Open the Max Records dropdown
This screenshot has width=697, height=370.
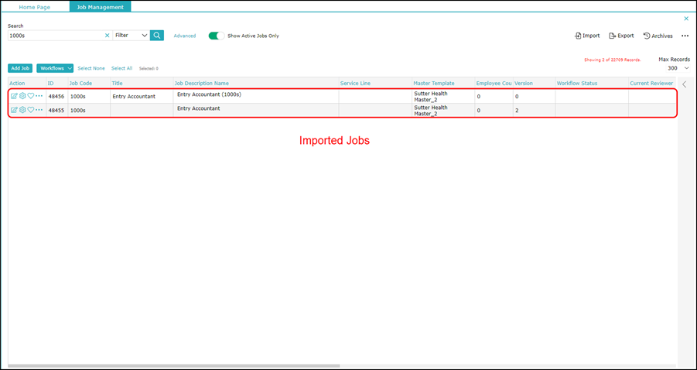tap(678, 68)
